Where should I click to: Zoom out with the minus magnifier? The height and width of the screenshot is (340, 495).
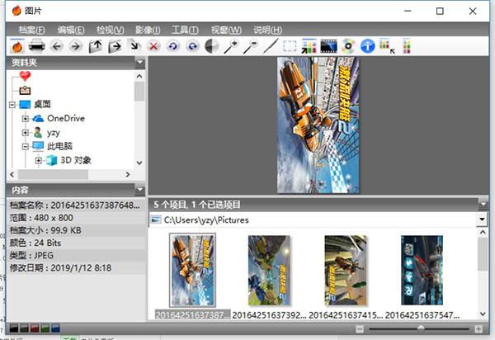tap(251, 46)
